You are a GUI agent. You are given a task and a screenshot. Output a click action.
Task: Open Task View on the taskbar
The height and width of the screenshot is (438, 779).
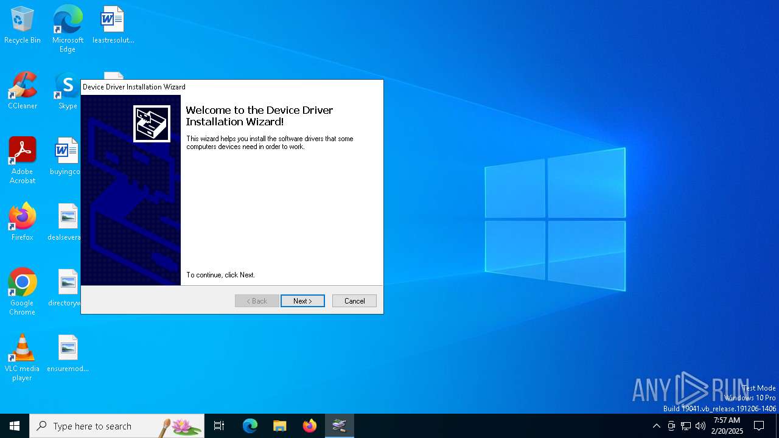[x=219, y=426]
